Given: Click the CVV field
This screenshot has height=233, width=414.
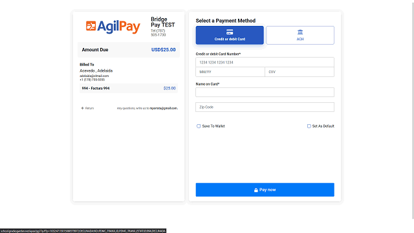Looking at the screenshot, I should click(300, 72).
